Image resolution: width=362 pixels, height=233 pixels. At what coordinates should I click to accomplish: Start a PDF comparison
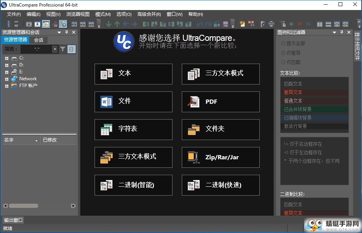(221, 102)
